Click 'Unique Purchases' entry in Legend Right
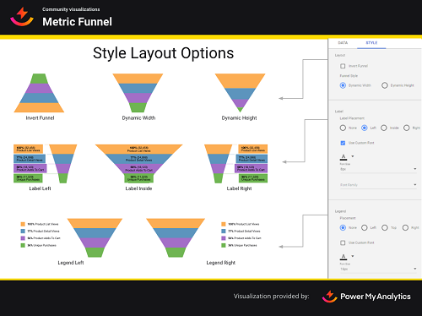Viewport: 422px width, 316px height. coord(240,245)
